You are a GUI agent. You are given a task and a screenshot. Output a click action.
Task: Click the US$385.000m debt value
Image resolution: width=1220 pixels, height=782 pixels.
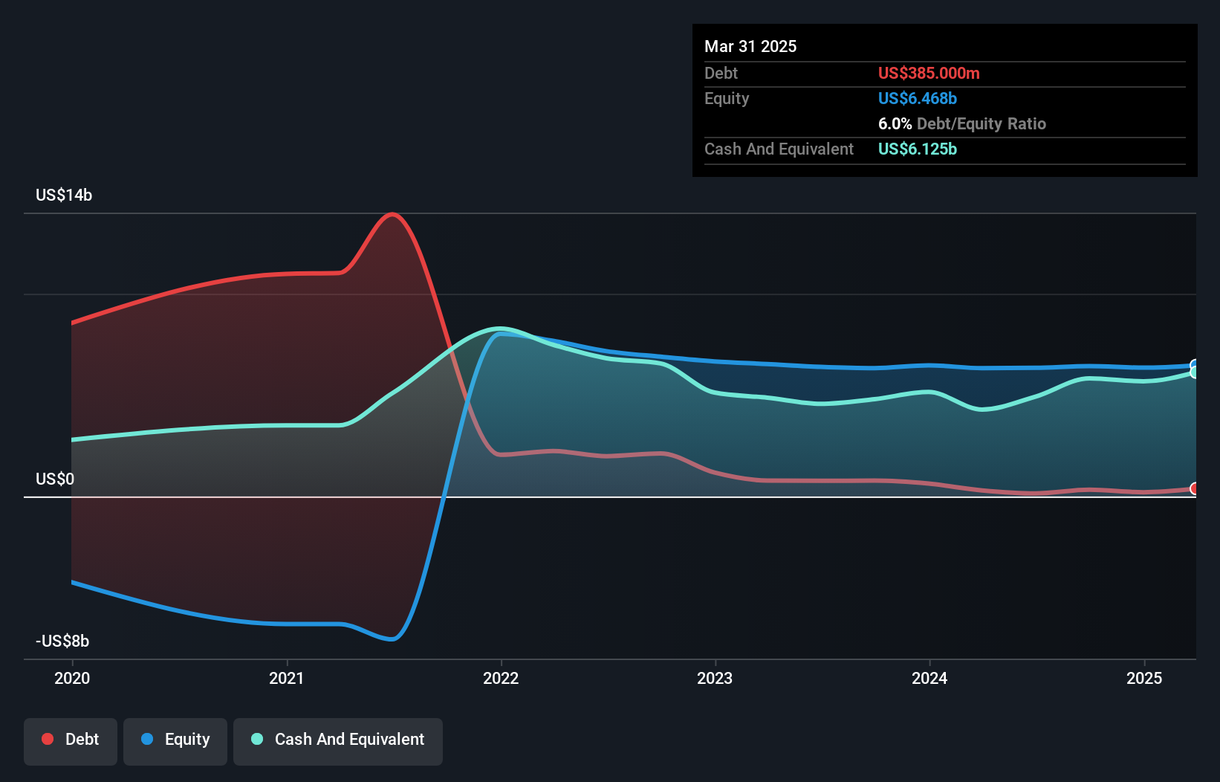[929, 73]
